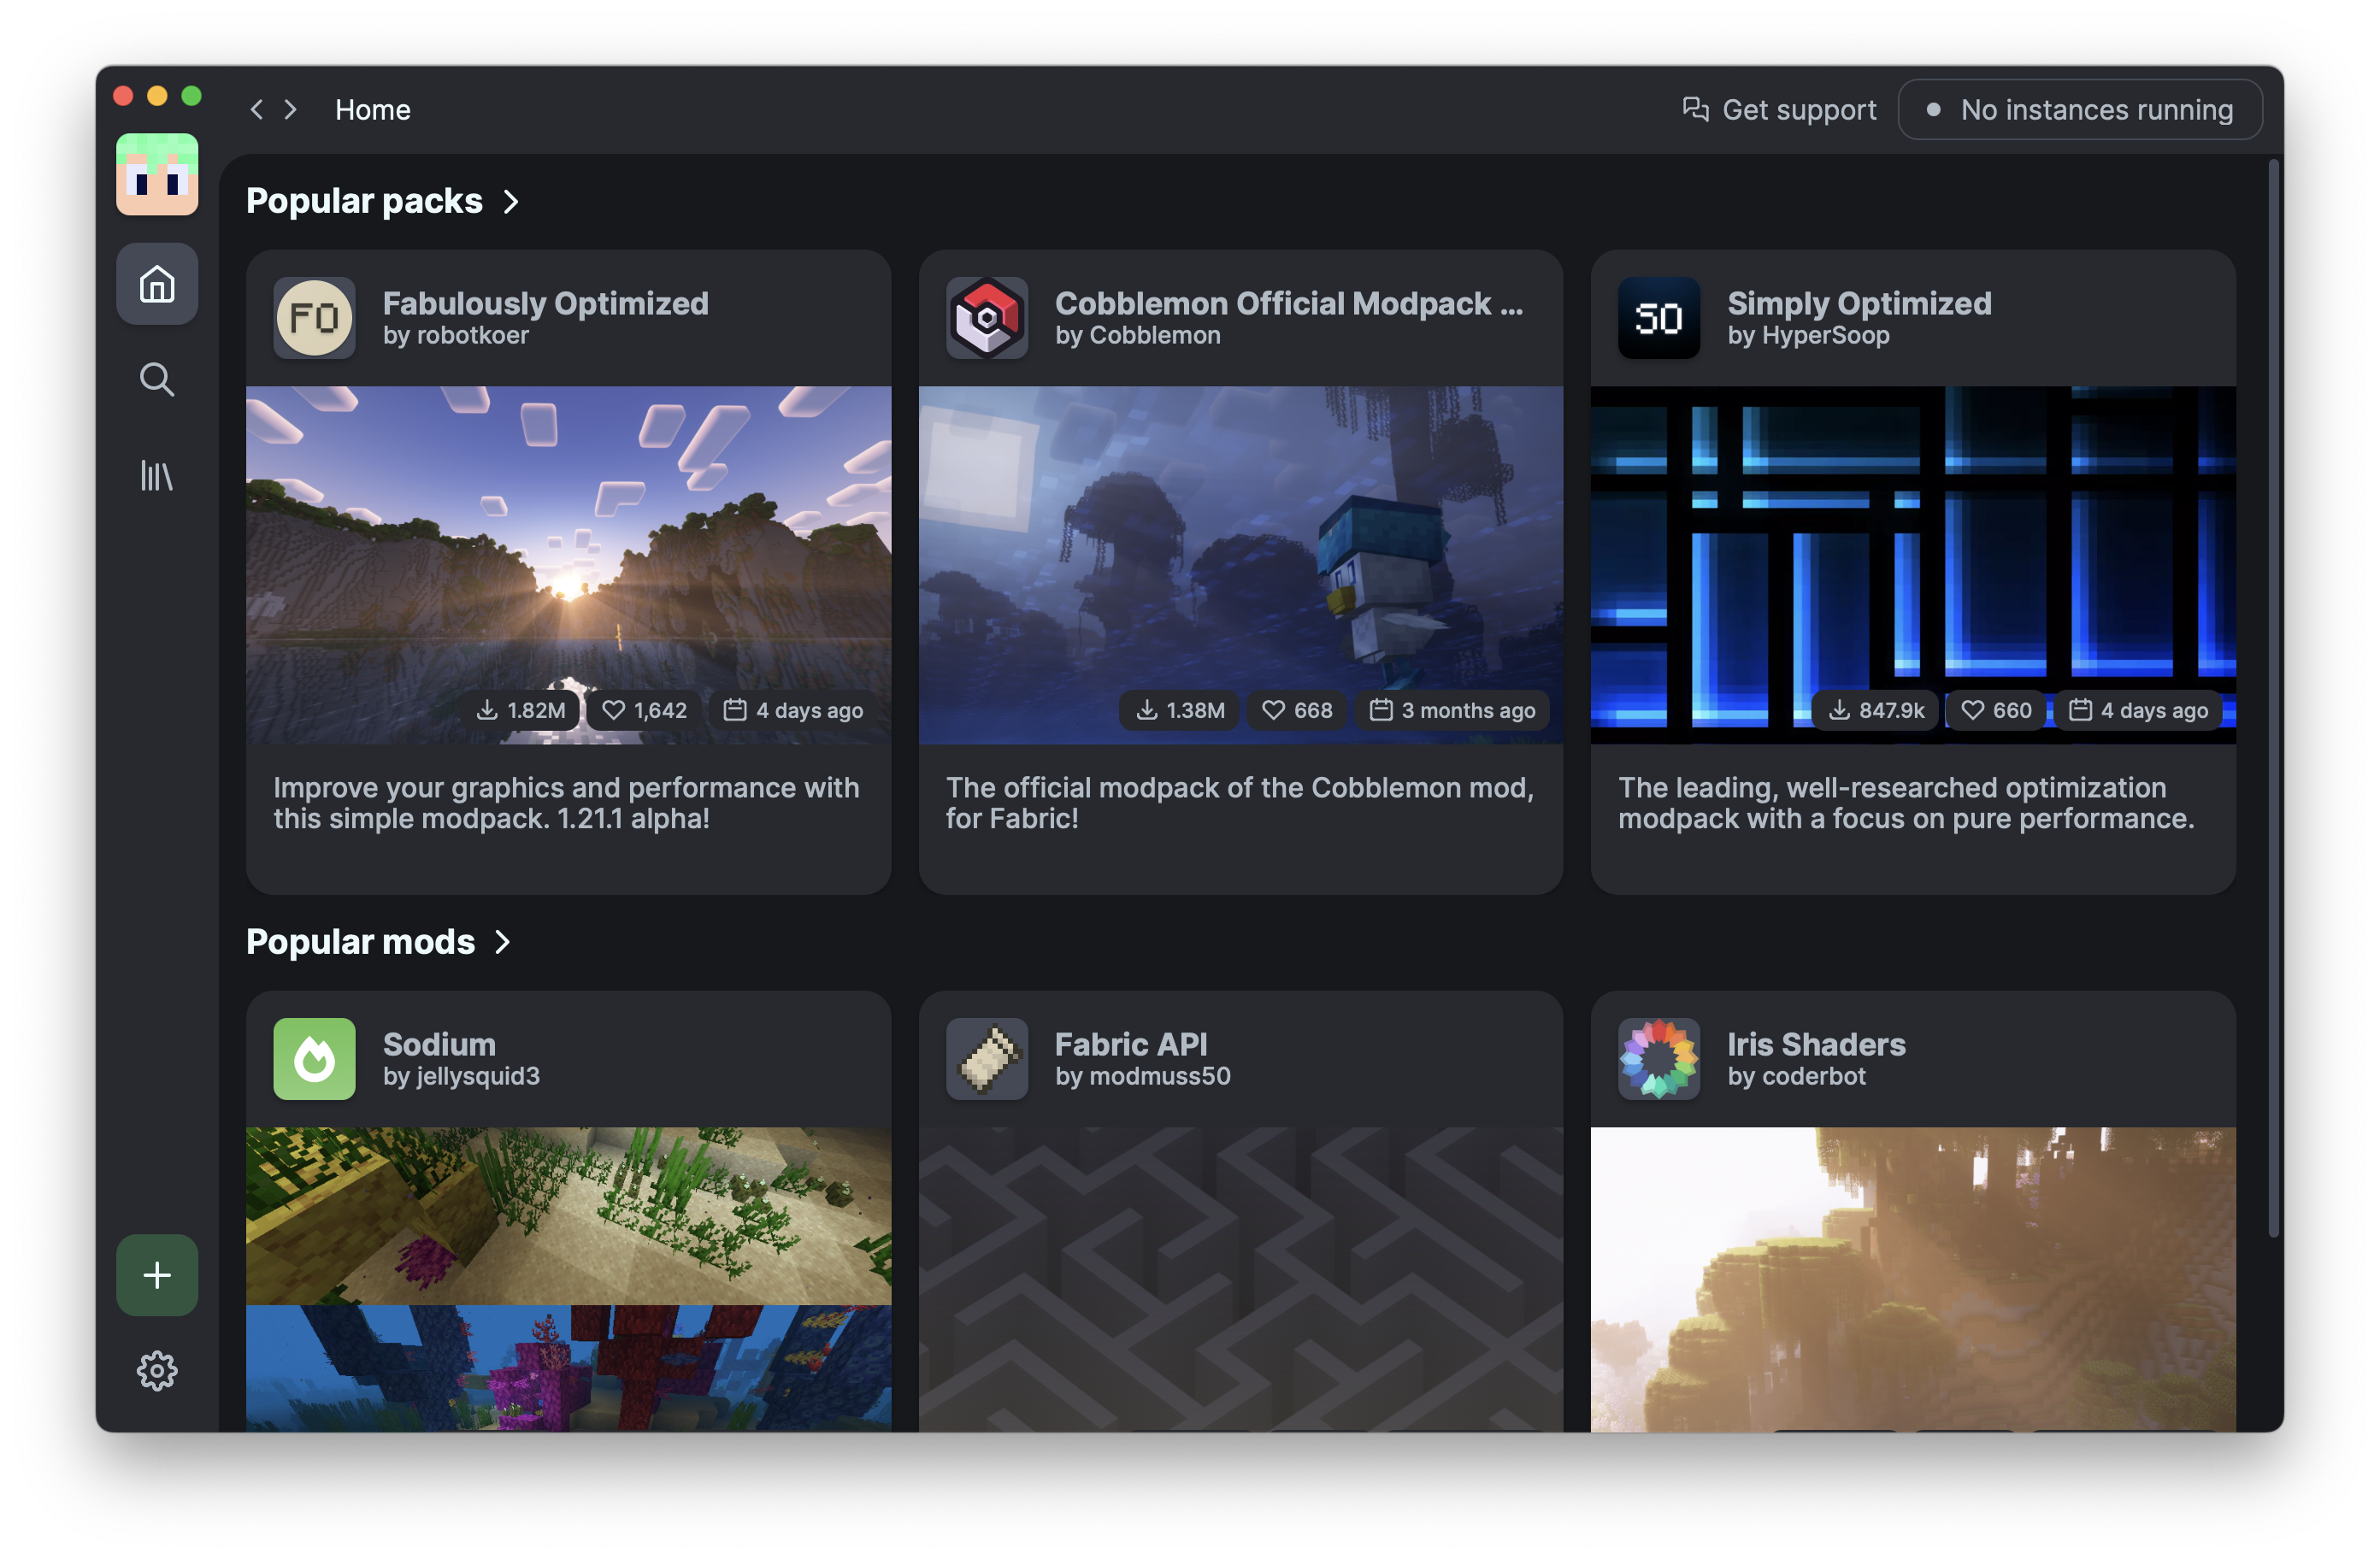Click 'Improve your graphics and performance' description
This screenshot has width=2380, height=1559.
(x=566, y=803)
